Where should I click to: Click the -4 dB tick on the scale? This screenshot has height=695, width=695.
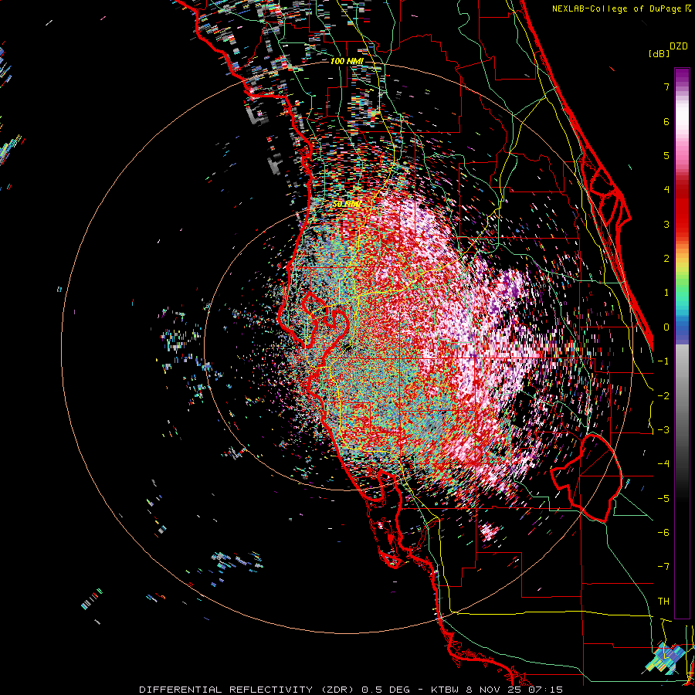click(x=663, y=464)
